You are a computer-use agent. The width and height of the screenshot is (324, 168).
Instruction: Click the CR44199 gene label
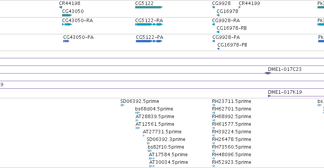249,3
